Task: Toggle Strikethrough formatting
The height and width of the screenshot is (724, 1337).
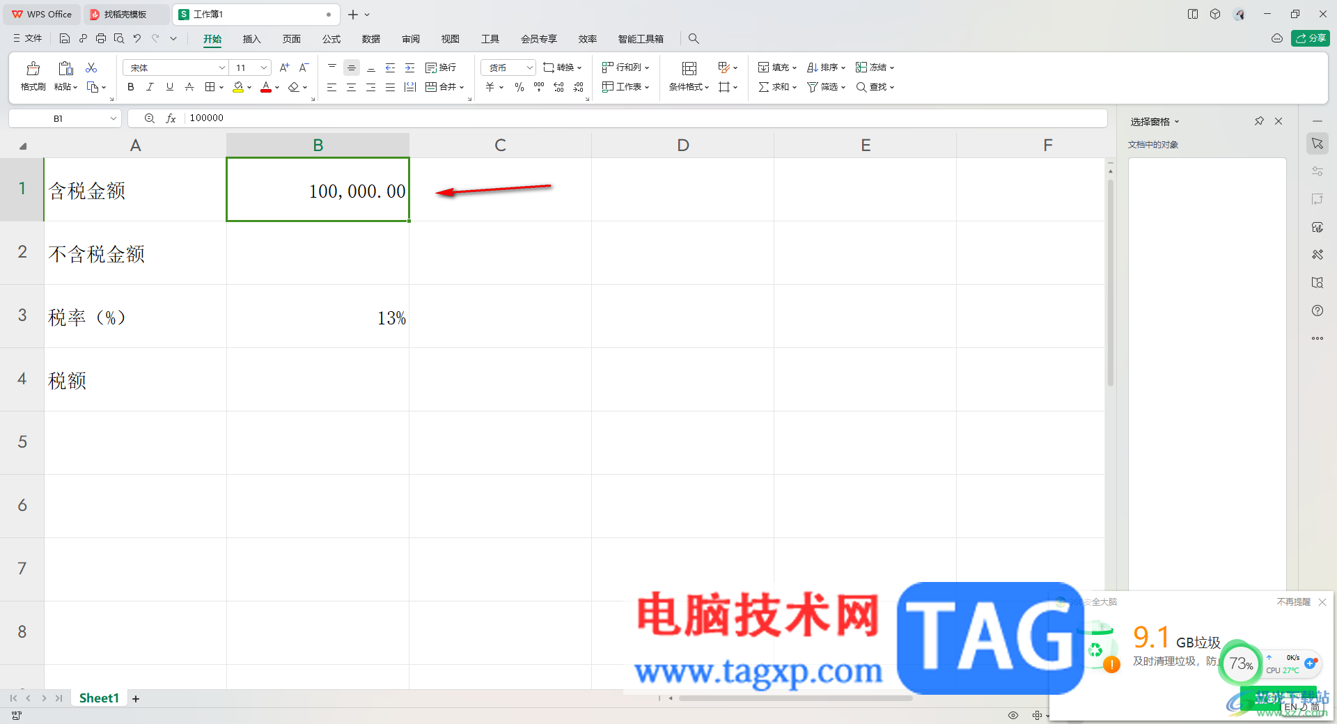Action: 189,87
